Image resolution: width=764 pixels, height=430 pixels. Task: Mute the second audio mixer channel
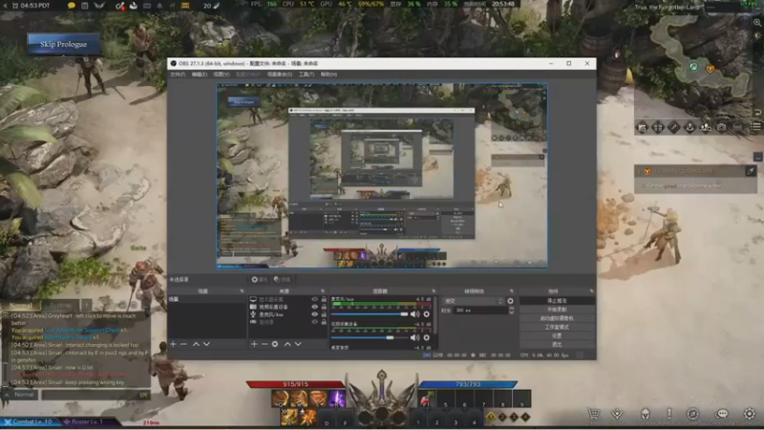[414, 337]
